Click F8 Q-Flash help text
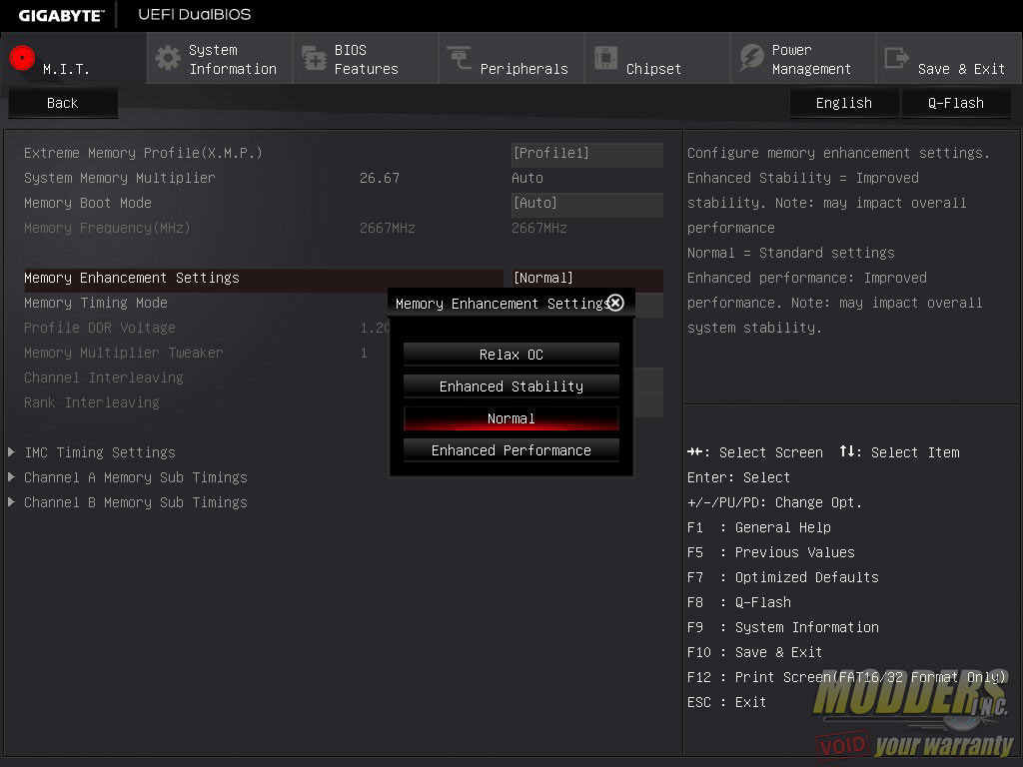The width and height of the screenshot is (1023, 767). 739,602
